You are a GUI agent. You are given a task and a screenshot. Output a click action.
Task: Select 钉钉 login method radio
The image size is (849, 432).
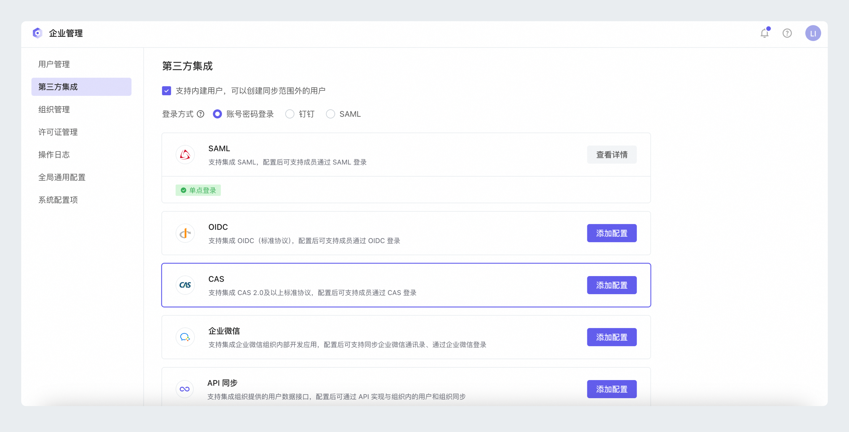click(290, 114)
